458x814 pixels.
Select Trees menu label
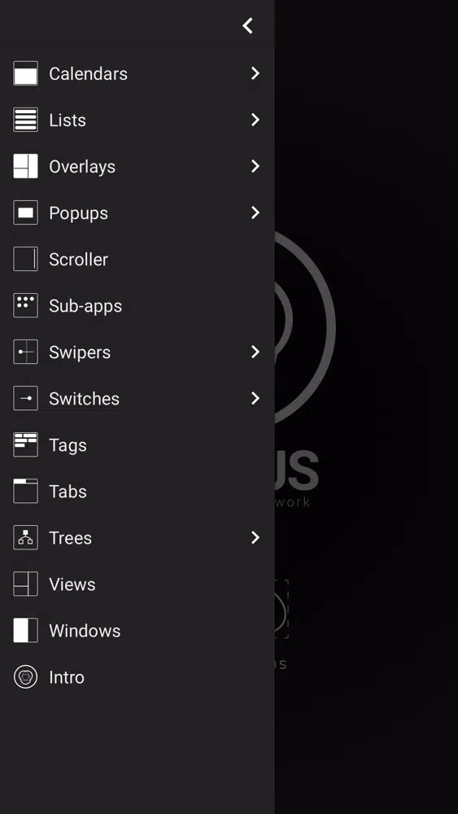[x=70, y=538]
